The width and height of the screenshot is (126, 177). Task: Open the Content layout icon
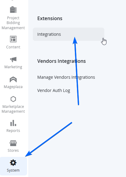pos(13,39)
